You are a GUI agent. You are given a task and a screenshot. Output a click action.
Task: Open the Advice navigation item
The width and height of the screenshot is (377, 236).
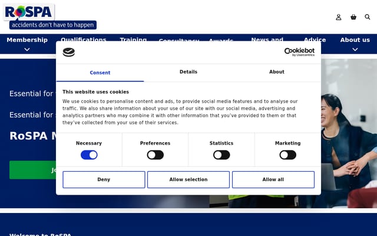(x=315, y=40)
